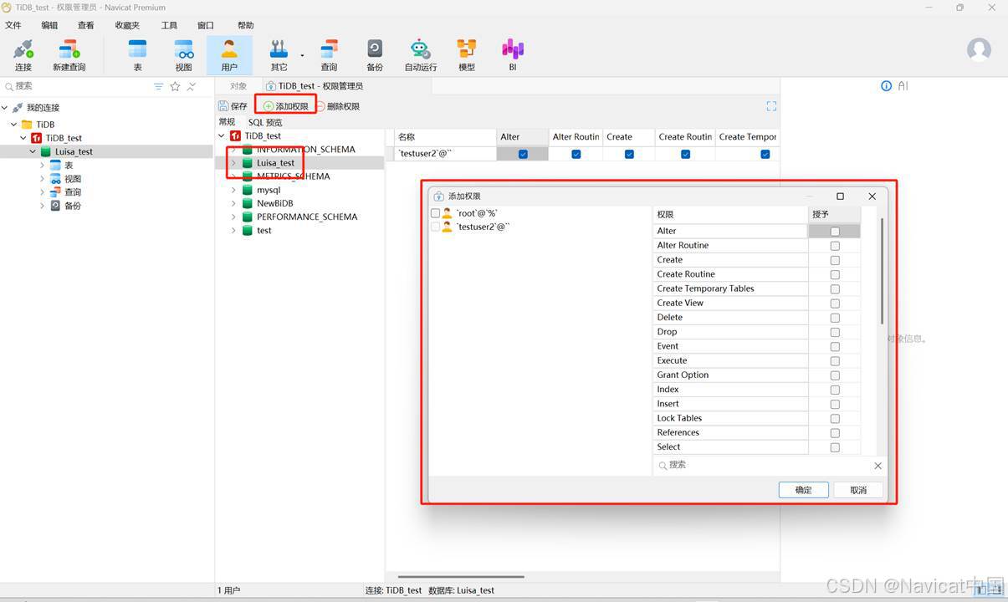Tick the Delete grant checkbox
This screenshot has height=602, width=1008.
point(835,318)
